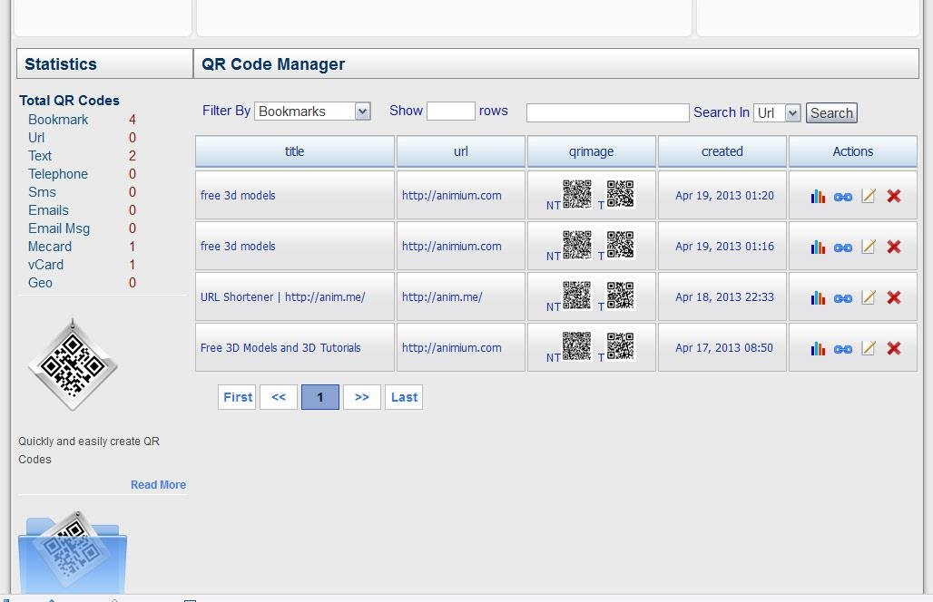Open statistics icon on the URL Shortener row

point(818,297)
